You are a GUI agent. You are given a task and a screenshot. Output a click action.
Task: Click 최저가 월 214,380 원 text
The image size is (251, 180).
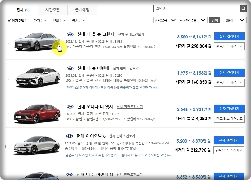[194, 118]
